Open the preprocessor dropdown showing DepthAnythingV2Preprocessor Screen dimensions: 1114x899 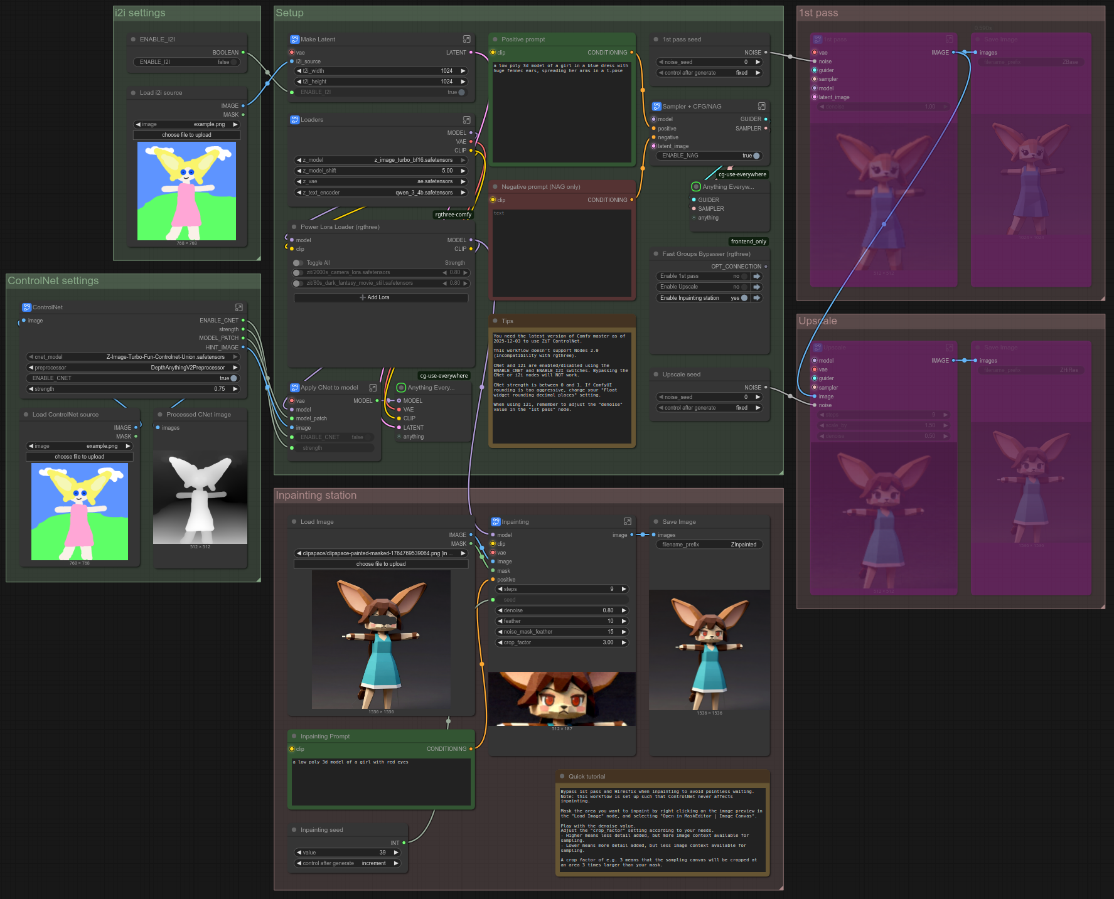[x=133, y=368]
